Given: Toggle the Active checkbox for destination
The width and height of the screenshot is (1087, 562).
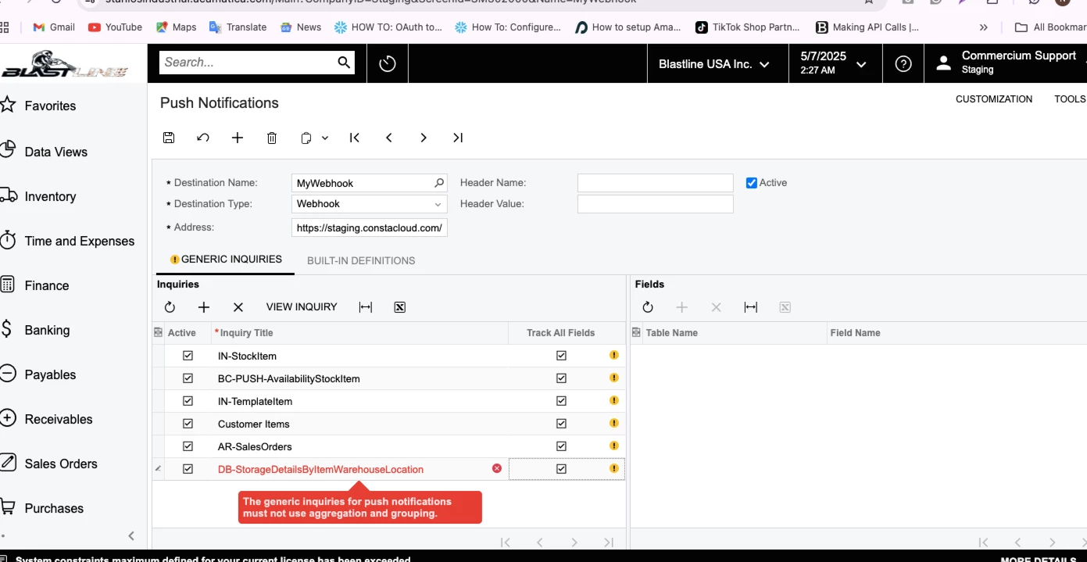Looking at the screenshot, I should [x=752, y=183].
